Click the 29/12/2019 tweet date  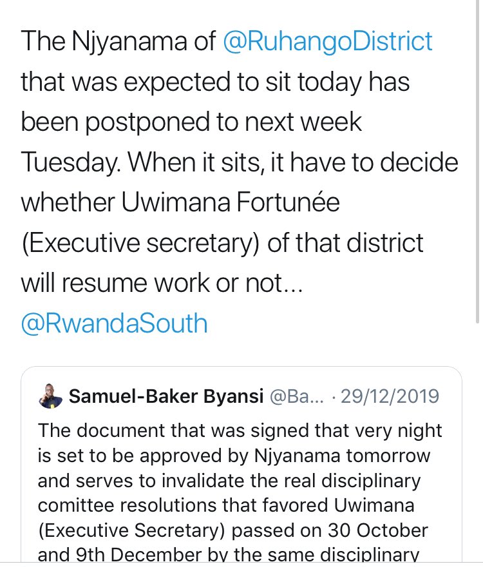(x=390, y=396)
